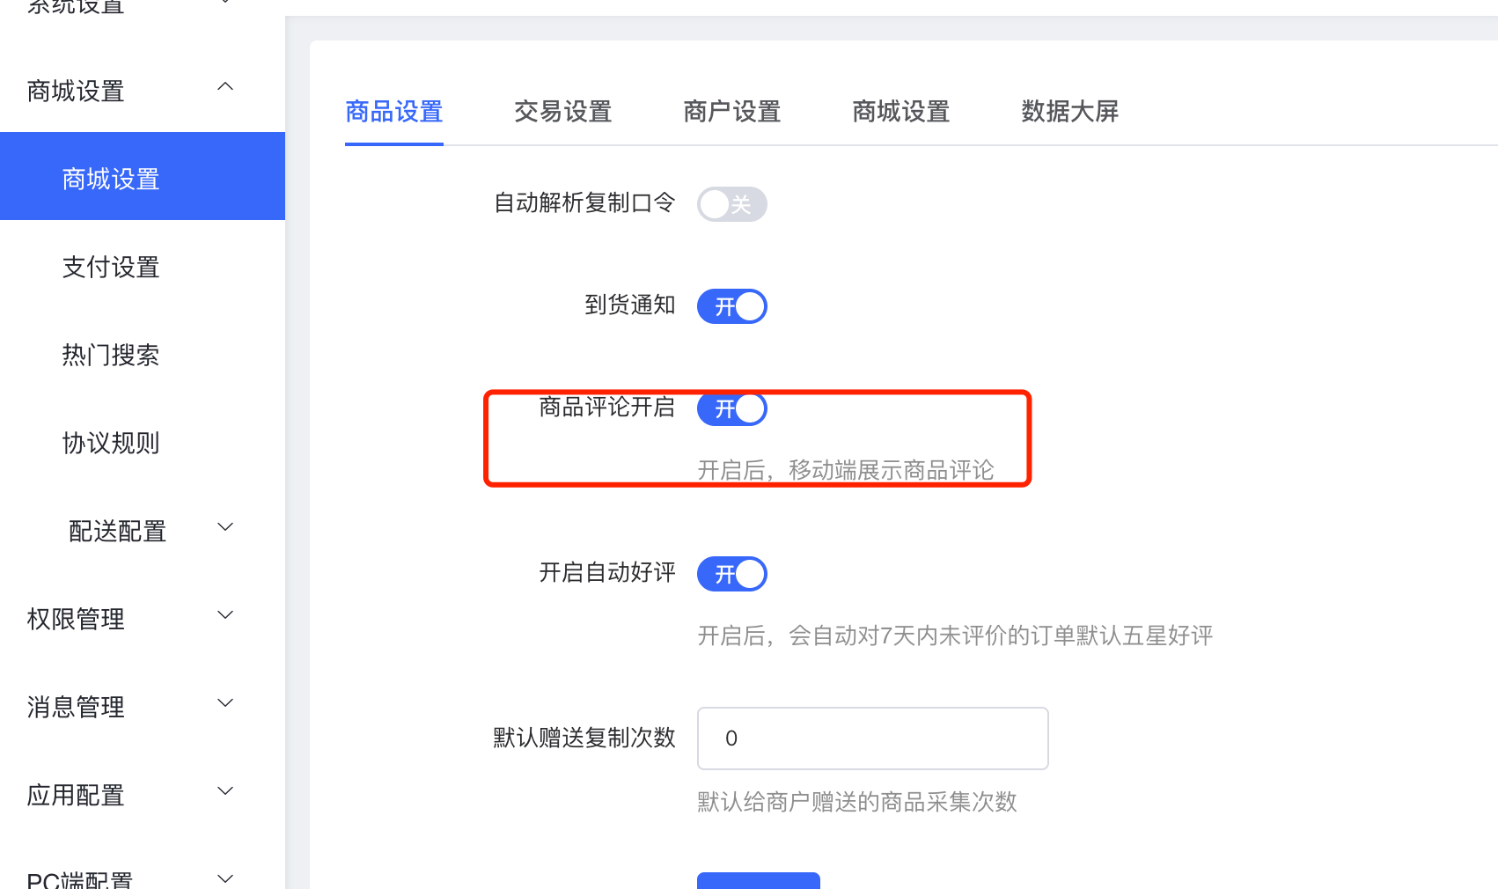Expand the 应用配置 menu chevron
This screenshot has width=1498, height=889.
[x=225, y=790]
